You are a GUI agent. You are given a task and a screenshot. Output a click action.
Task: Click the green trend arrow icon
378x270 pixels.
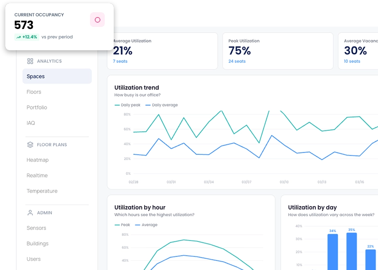coord(19,37)
